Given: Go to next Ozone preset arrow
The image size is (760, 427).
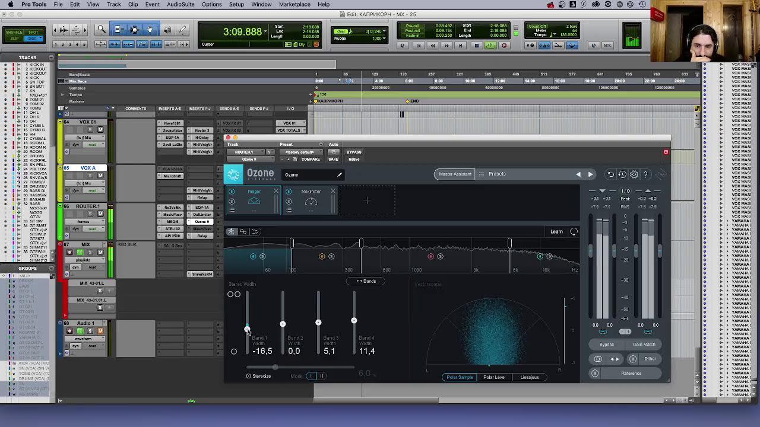Looking at the screenshot, I should [590, 174].
